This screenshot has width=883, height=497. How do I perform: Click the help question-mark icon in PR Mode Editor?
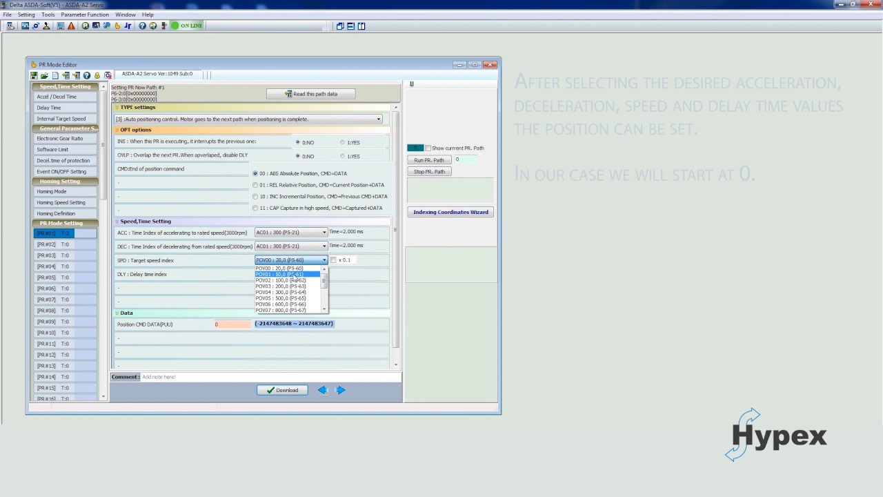(x=87, y=75)
